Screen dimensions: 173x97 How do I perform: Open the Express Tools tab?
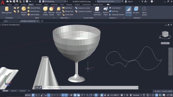point(98,5)
